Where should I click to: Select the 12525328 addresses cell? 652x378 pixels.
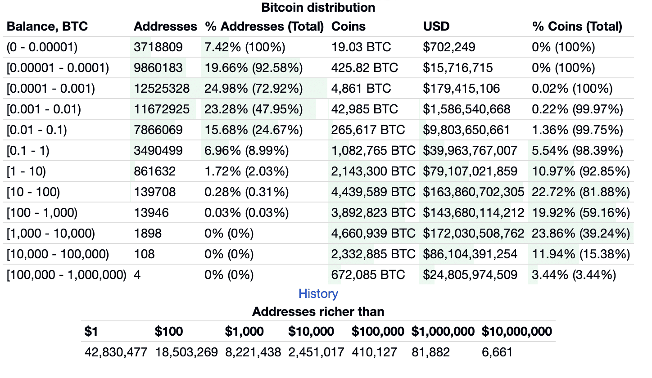[x=162, y=89]
